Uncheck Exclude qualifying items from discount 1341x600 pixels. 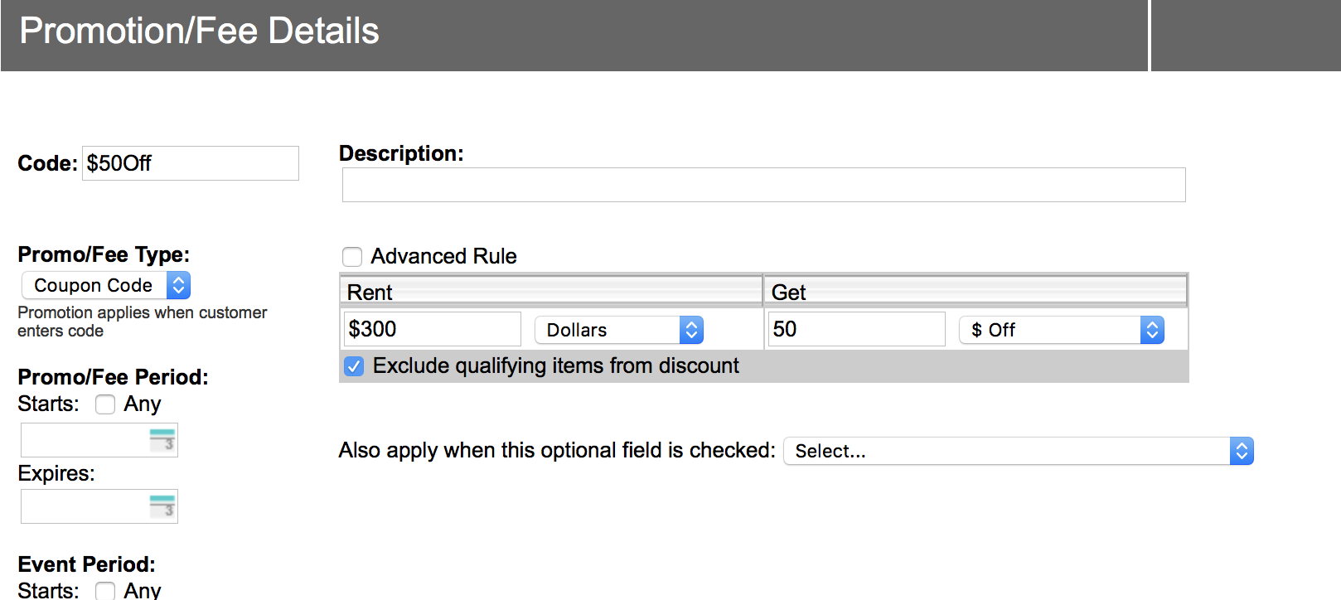354,366
